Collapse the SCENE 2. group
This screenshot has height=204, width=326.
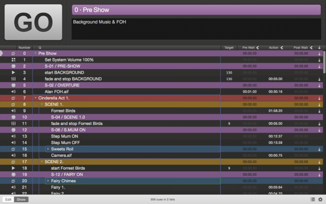click(x=42, y=162)
